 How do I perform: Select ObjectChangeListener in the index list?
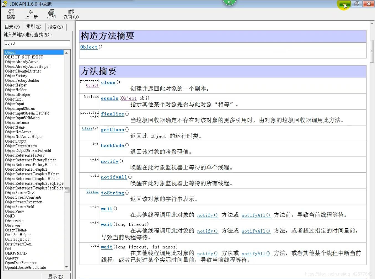[23, 71]
